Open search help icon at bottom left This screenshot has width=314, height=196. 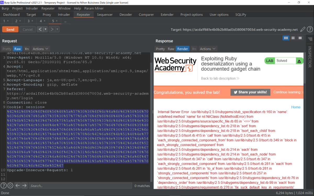click(x=3, y=186)
